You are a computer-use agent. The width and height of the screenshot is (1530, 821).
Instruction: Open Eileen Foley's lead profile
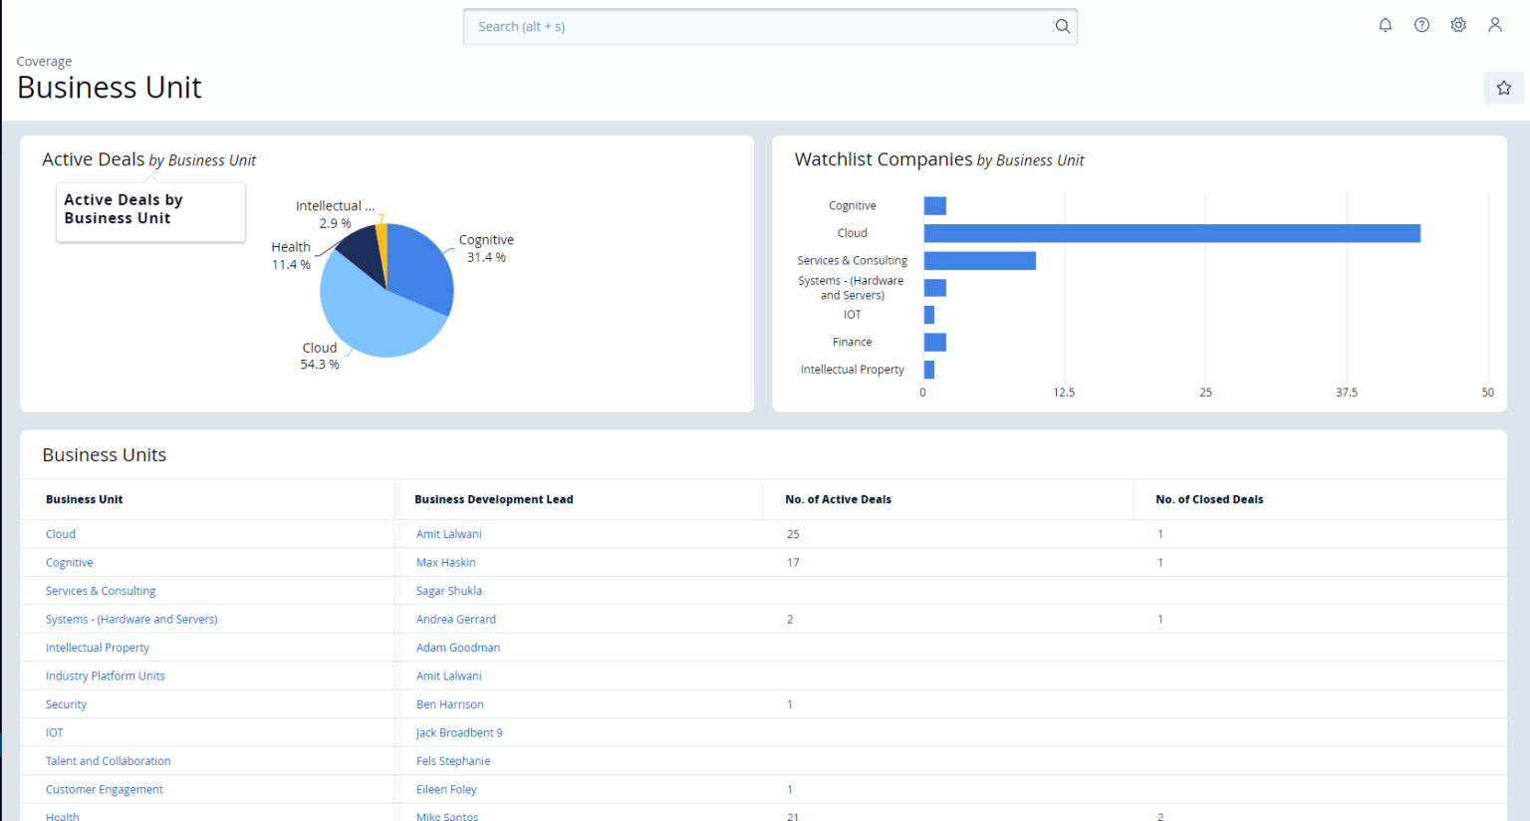click(446, 789)
